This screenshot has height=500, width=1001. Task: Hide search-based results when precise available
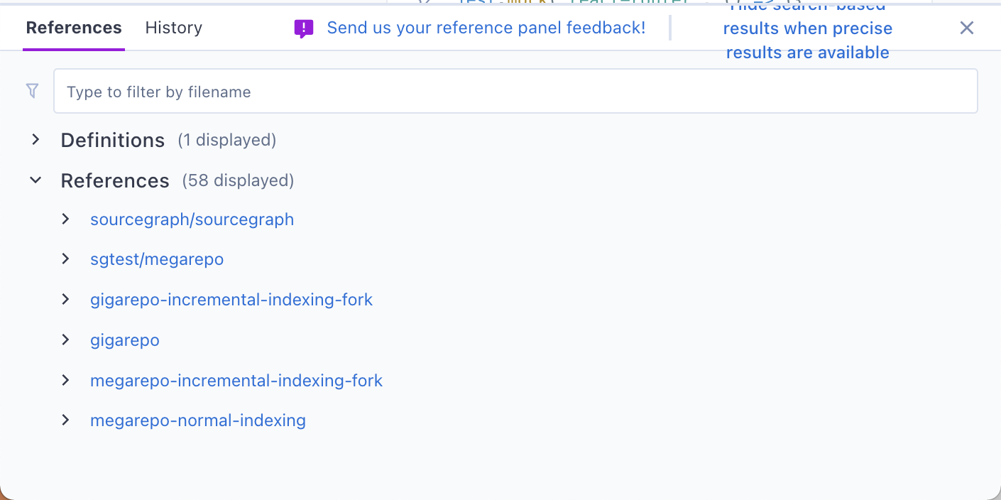(x=807, y=30)
